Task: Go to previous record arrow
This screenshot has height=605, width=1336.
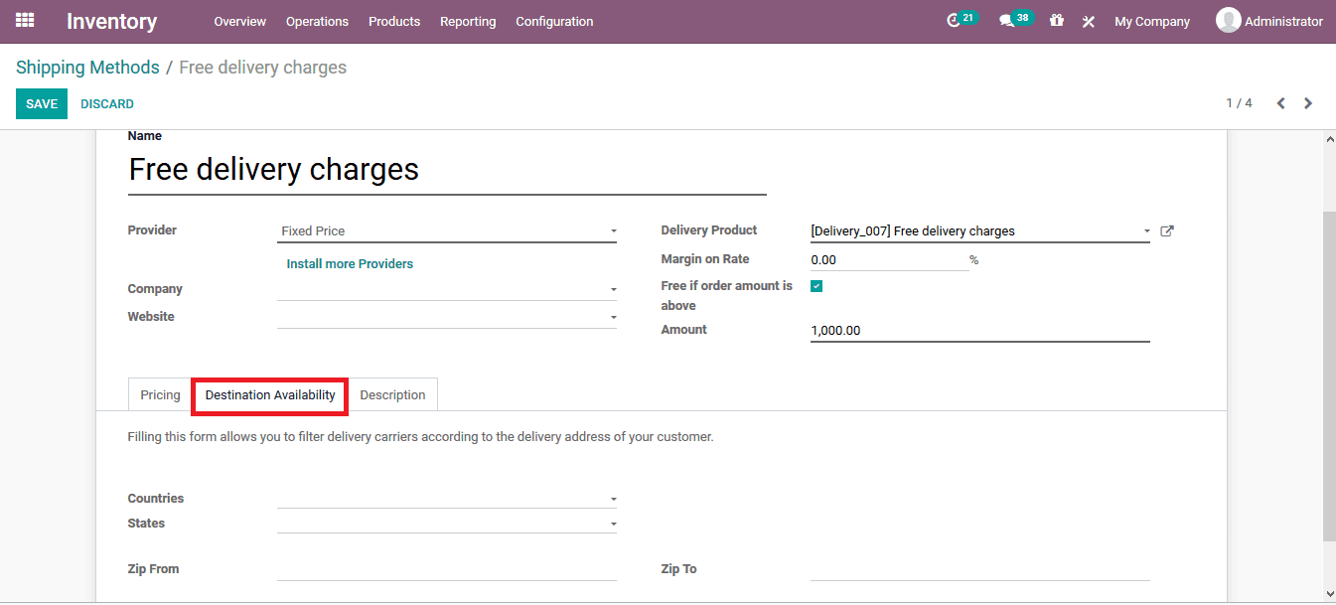Action: point(1281,103)
